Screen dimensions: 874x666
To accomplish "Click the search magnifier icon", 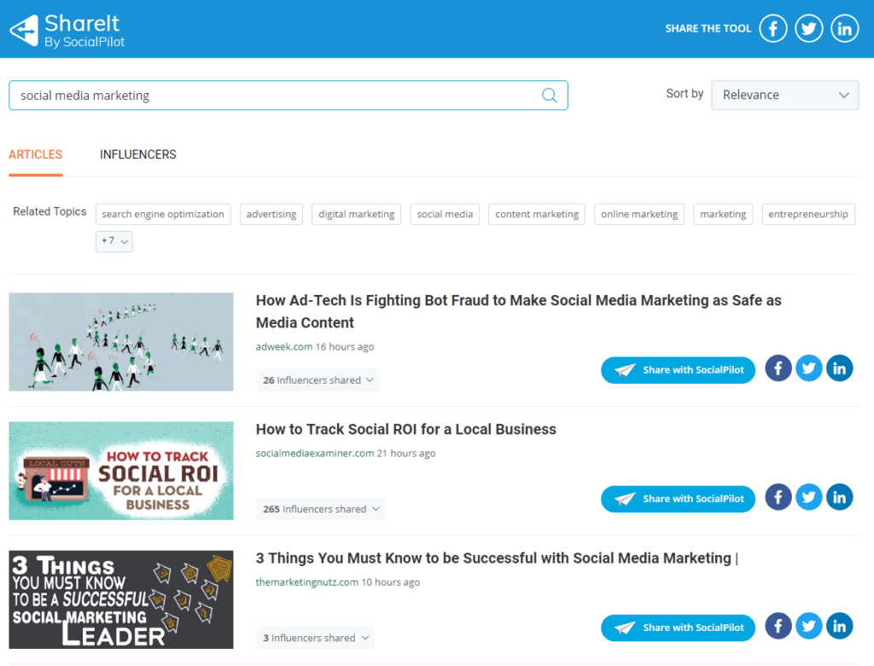I will (x=549, y=96).
